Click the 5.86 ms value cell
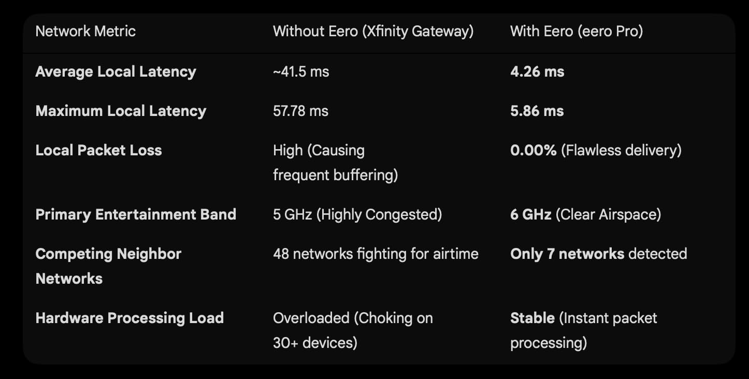This screenshot has height=379, width=749. pos(537,111)
